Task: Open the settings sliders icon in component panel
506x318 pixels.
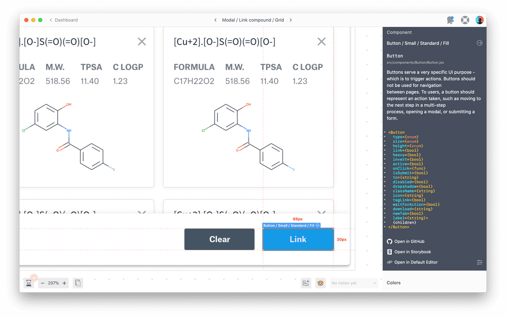Action: click(479, 262)
